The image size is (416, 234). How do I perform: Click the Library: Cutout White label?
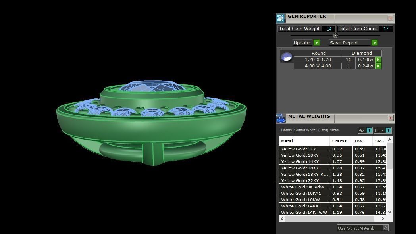[310, 130]
